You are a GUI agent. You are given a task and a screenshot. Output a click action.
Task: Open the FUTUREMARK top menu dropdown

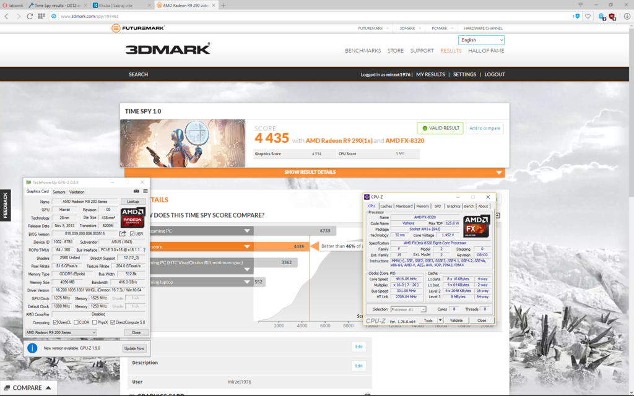coord(373,28)
